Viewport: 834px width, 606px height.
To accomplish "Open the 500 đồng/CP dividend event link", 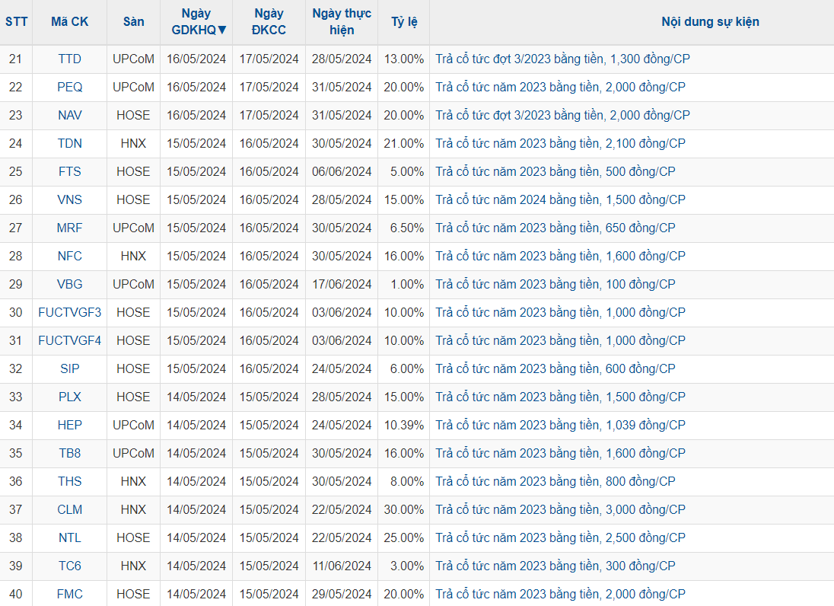I will 555,171.
